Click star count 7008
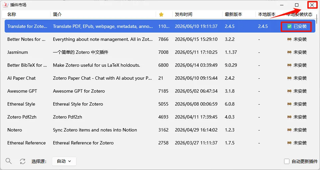The width and height of the screenshot is (320, 170). (x=163, y=52)
